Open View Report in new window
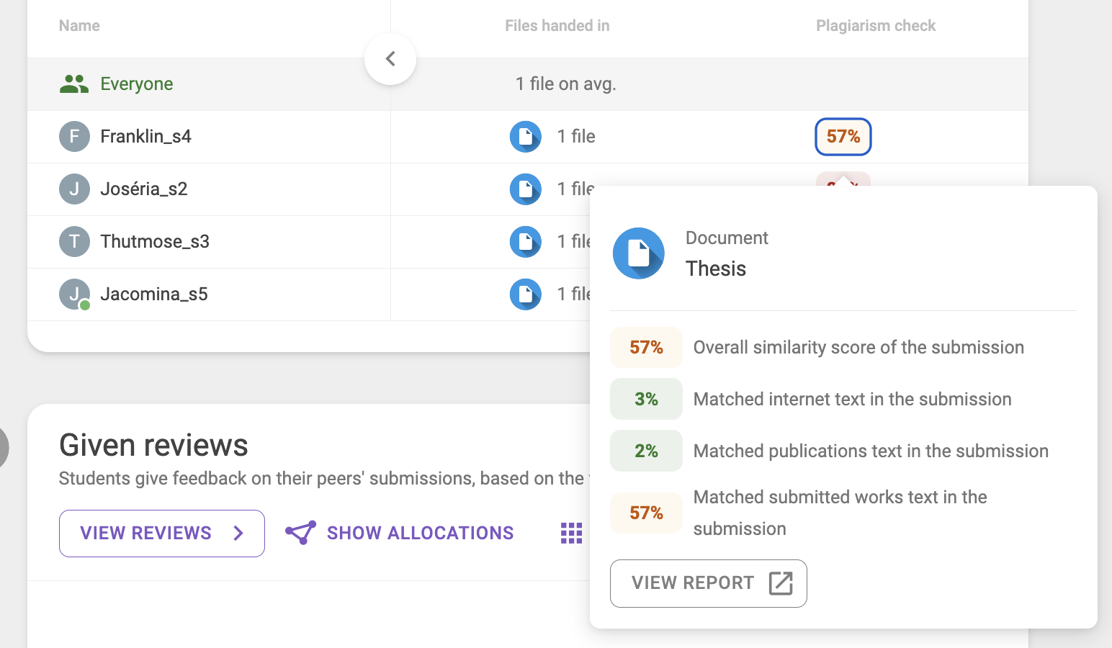The image size is (1112, 648). pyautogui.click(x=708, y=583)
